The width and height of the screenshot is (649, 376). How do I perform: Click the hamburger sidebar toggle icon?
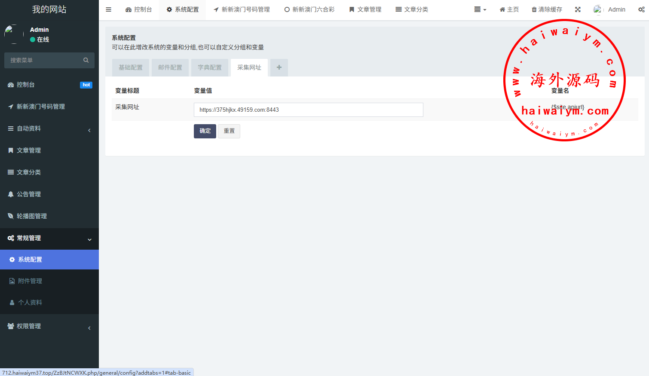coord(108,9)
